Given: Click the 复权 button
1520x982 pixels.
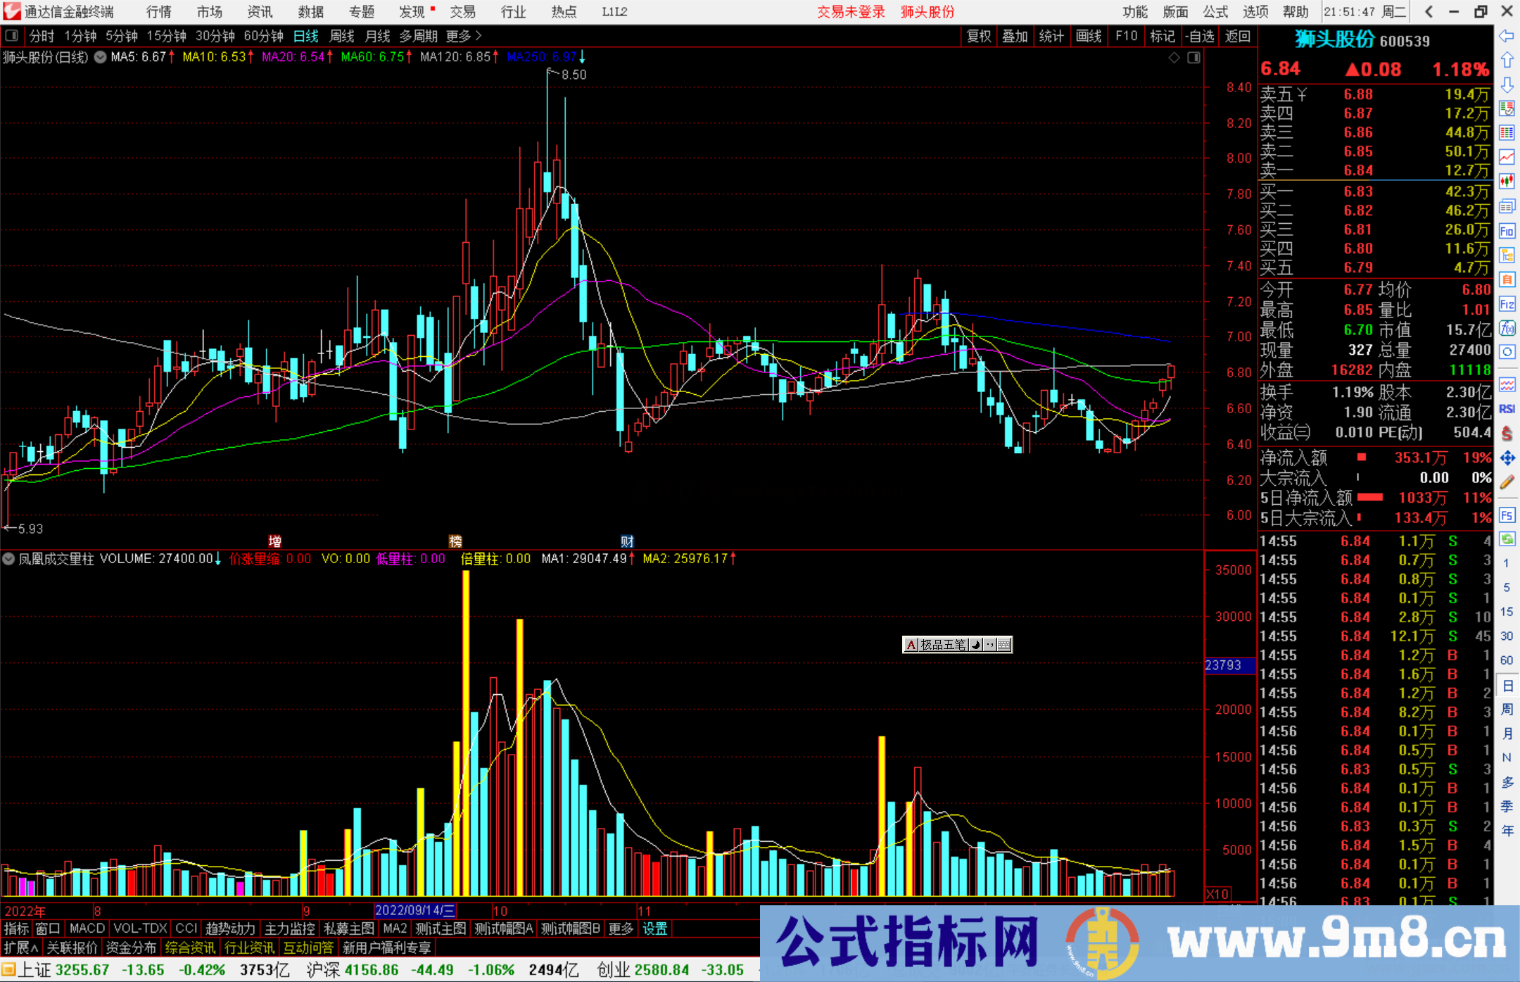Looking at the screenshot, I should [x=979, y=36].
